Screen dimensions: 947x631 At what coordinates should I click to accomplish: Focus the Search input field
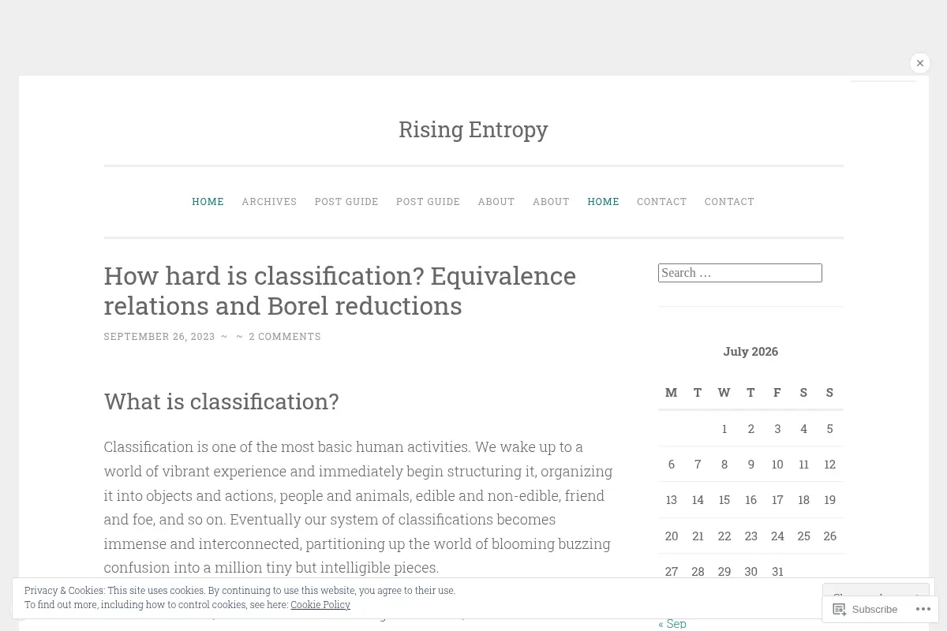pyautogui.click(x=740, y=273)
